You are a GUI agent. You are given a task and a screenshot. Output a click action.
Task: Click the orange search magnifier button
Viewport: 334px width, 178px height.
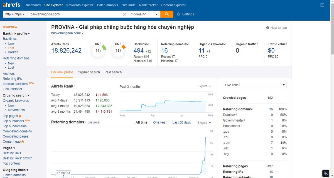coord(167,14)
